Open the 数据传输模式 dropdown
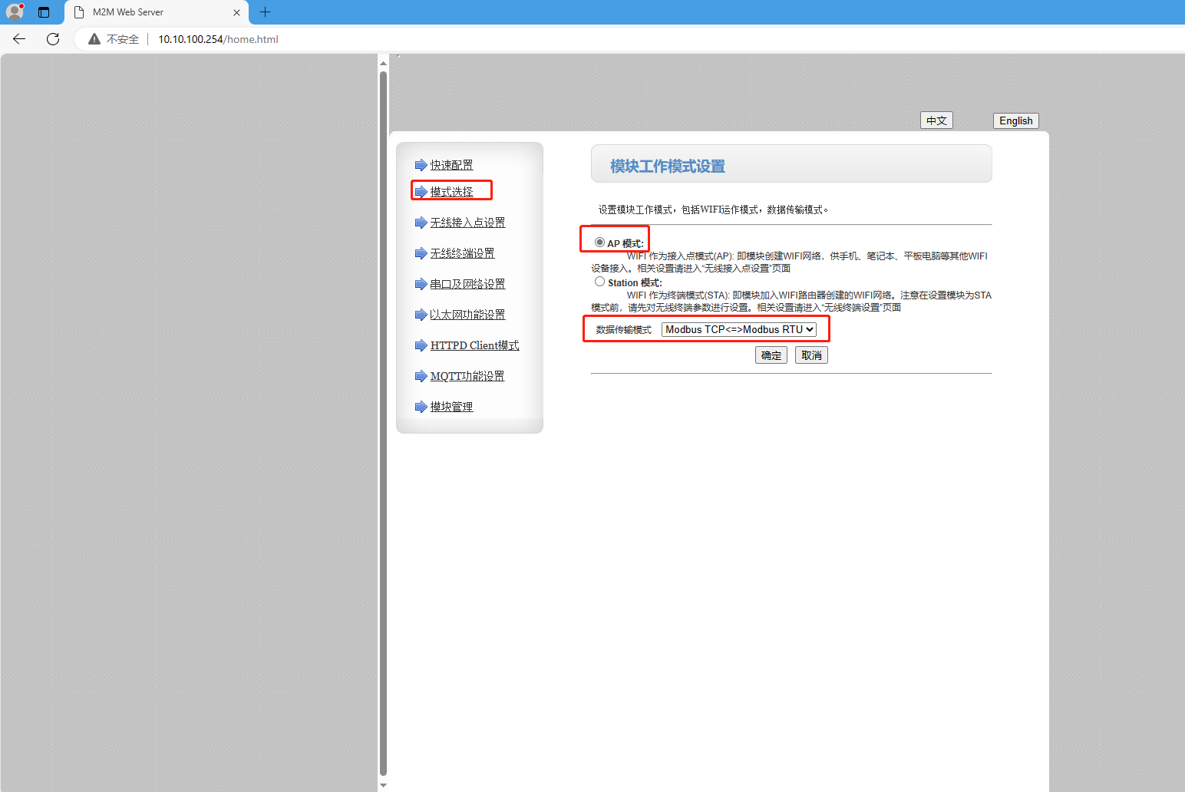The image size is (1185, 792). tap(738, 329)
